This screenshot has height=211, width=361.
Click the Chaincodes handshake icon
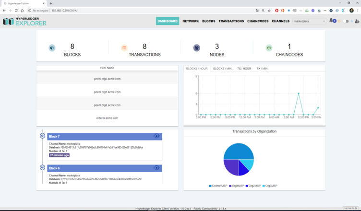tap(269, 48)
